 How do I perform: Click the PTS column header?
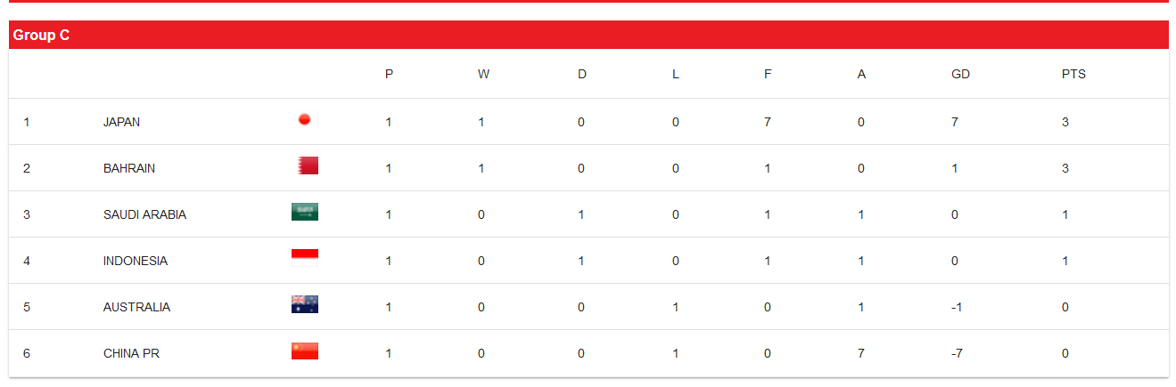[x=1073, y=74]
